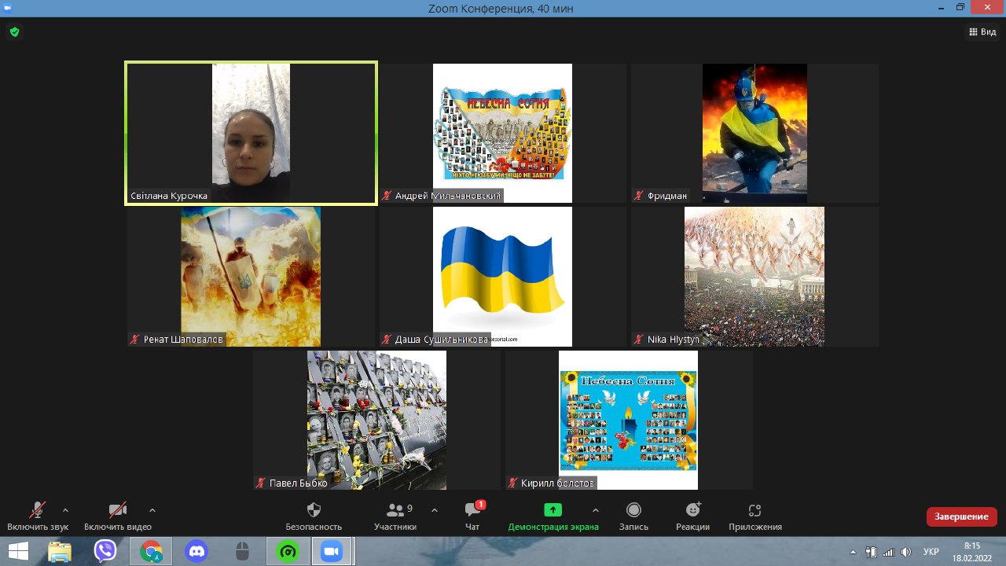Open the clock showing 8:15
1006x566 pixels.
[972, 551]
